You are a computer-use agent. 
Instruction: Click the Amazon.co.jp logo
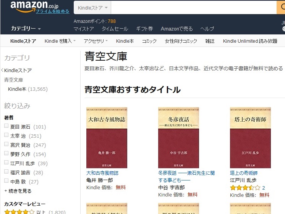click(34, 6)
